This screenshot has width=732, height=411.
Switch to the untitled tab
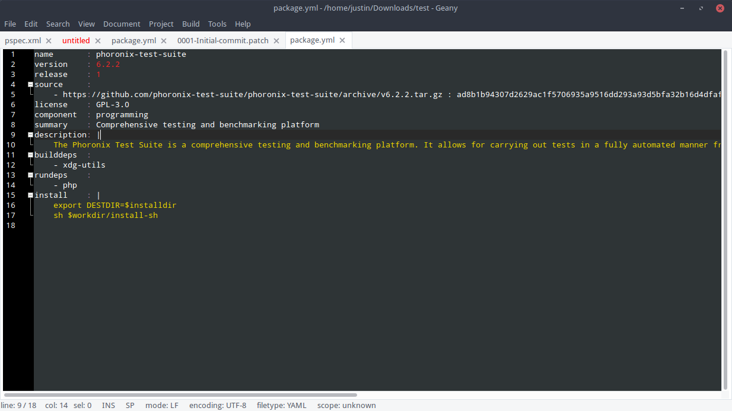coord(76,41)
